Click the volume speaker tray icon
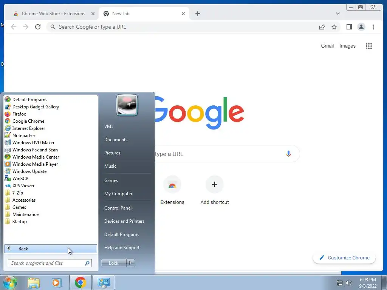Image resolution: width=387 pixels, height=290 pixels. tap(349, 283)
